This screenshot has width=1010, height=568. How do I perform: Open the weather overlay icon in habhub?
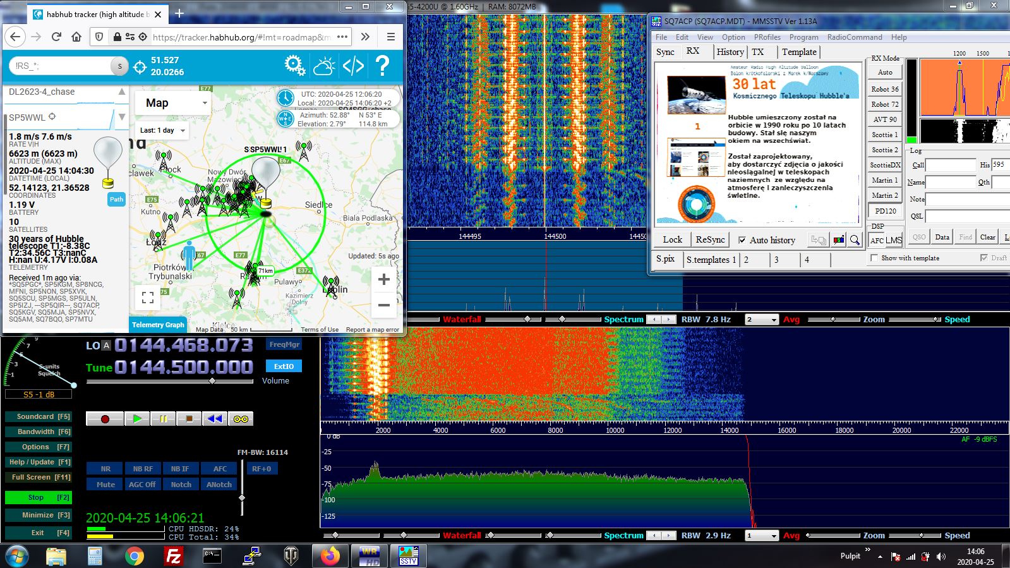tap(324, 65)
